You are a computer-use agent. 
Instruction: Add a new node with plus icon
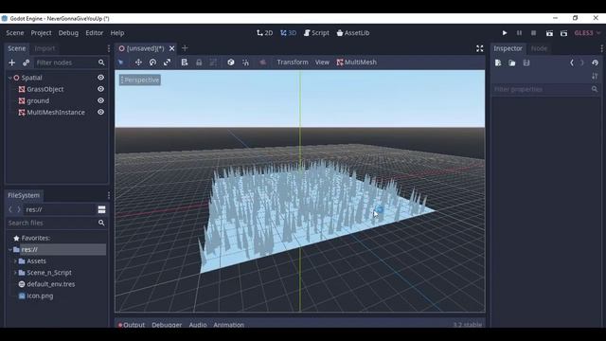point(11,63)
